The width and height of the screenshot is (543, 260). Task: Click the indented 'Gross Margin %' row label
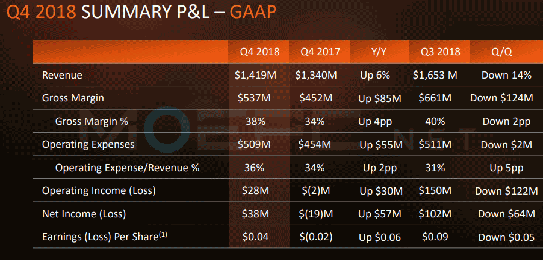[x=92, y=121]
